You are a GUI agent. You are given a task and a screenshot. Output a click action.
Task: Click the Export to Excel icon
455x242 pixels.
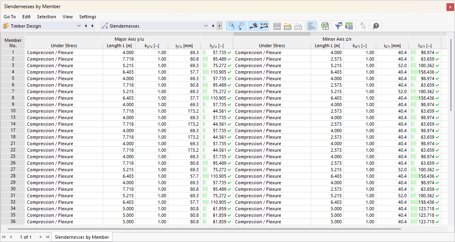click(x=325, y=26)
